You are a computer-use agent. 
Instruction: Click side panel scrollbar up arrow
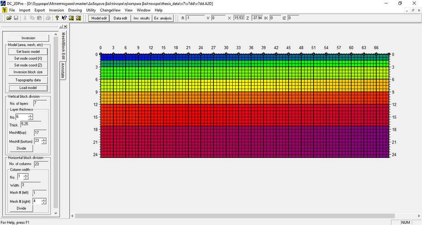point(56,35)
